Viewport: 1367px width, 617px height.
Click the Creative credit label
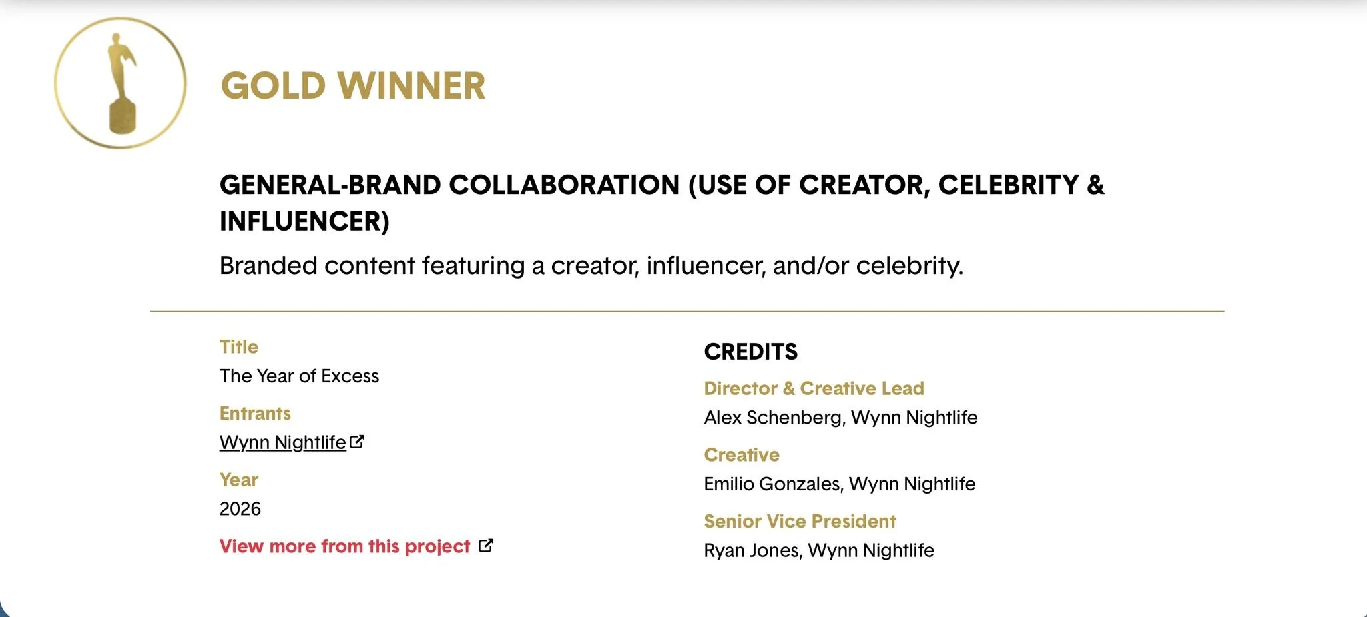tap(742, 455)
